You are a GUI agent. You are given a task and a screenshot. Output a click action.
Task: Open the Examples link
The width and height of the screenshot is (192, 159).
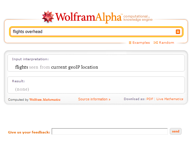[141, 42]
